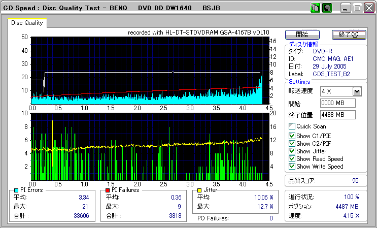Disable Show Jitter checkbox
The width and height of the screenshot is (377, 228).
pyautogui.click(x=292, y=151)
